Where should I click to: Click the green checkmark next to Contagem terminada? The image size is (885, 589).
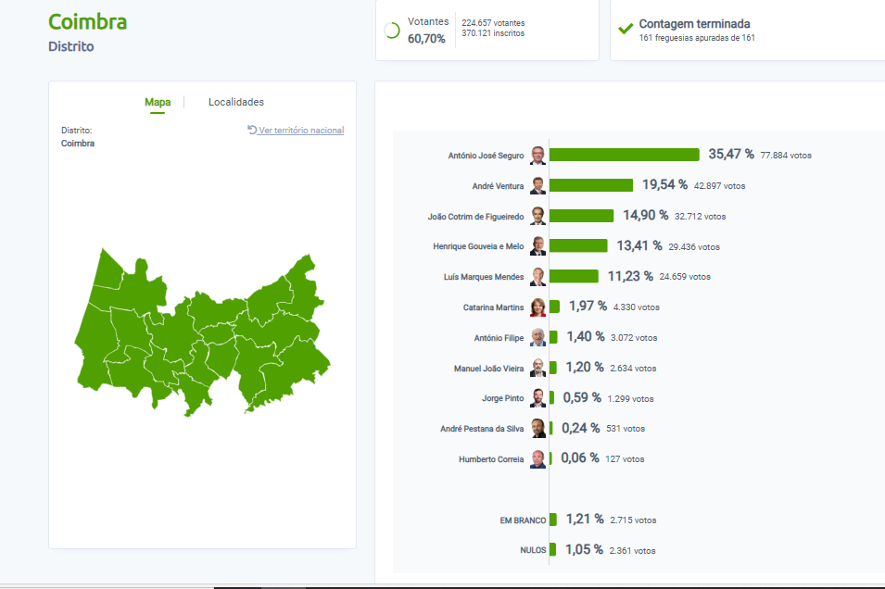pos(626,29)
